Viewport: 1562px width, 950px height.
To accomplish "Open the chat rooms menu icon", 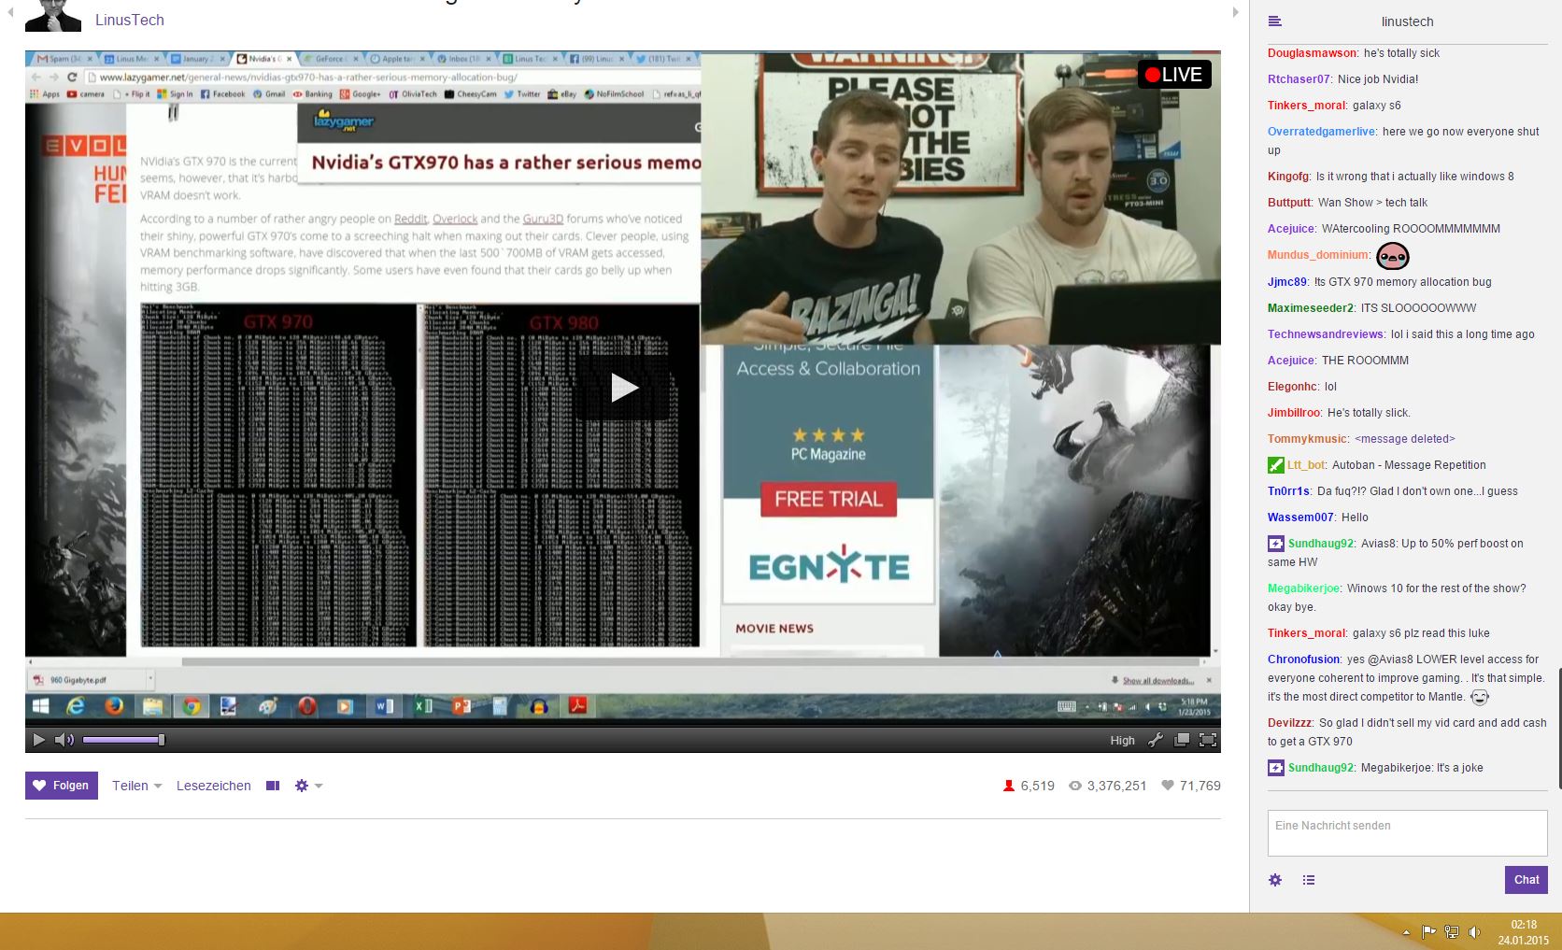I will (1274, 21).
